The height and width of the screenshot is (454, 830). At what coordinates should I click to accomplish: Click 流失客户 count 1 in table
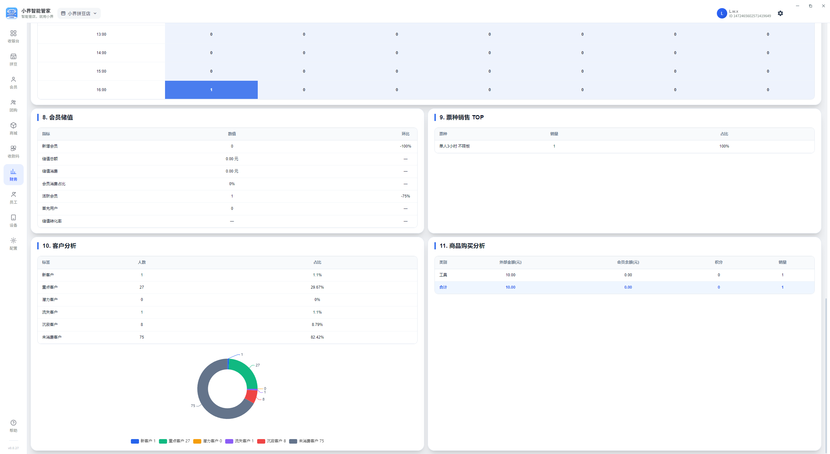(142, 312)
